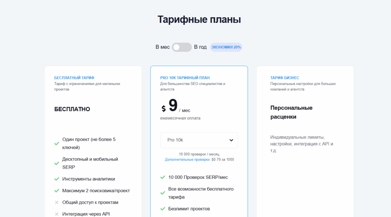Click the 'Тарифные планы' page title
Image resolution: width=391 pixels, height=217 pixels.
[x=199, y=19]
